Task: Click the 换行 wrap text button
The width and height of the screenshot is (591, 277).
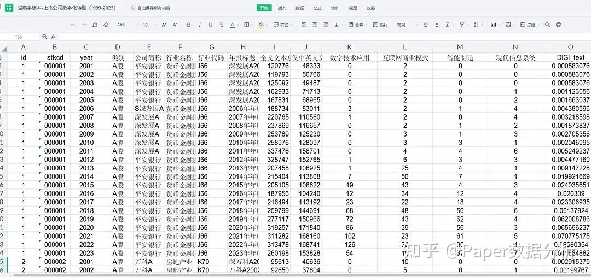Action: tap(380, 25)
